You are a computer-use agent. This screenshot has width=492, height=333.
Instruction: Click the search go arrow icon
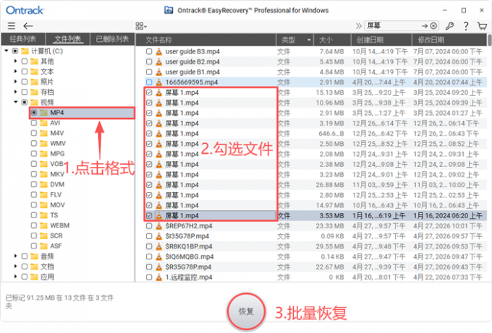point(425,26)
